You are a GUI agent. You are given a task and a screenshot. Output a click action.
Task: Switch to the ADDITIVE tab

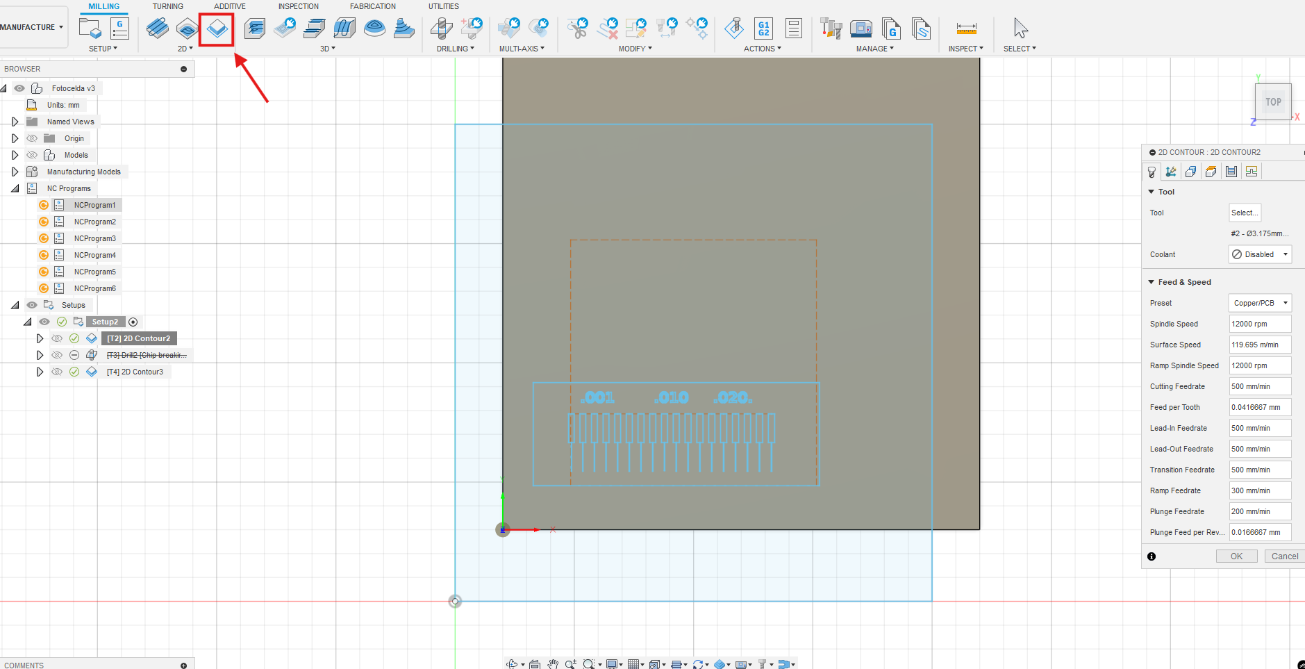click(x=230, y=6)
